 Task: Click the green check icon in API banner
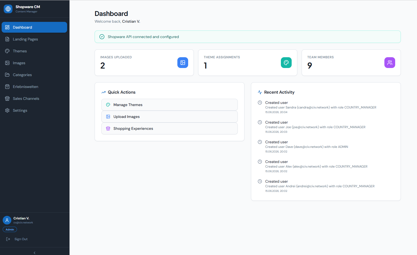point(102,37)
